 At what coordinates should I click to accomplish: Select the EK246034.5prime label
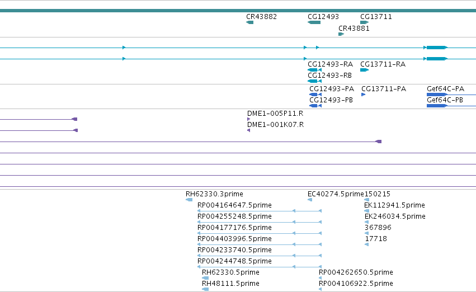tap(395, 216)
